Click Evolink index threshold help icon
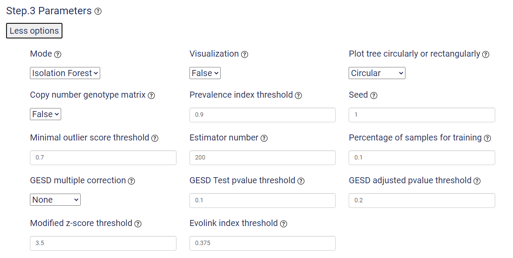513x258 pixels. (284, 224)
